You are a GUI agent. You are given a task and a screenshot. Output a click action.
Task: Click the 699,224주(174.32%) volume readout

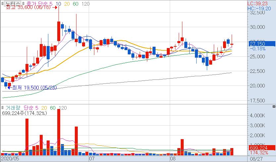tap(24, 113)
